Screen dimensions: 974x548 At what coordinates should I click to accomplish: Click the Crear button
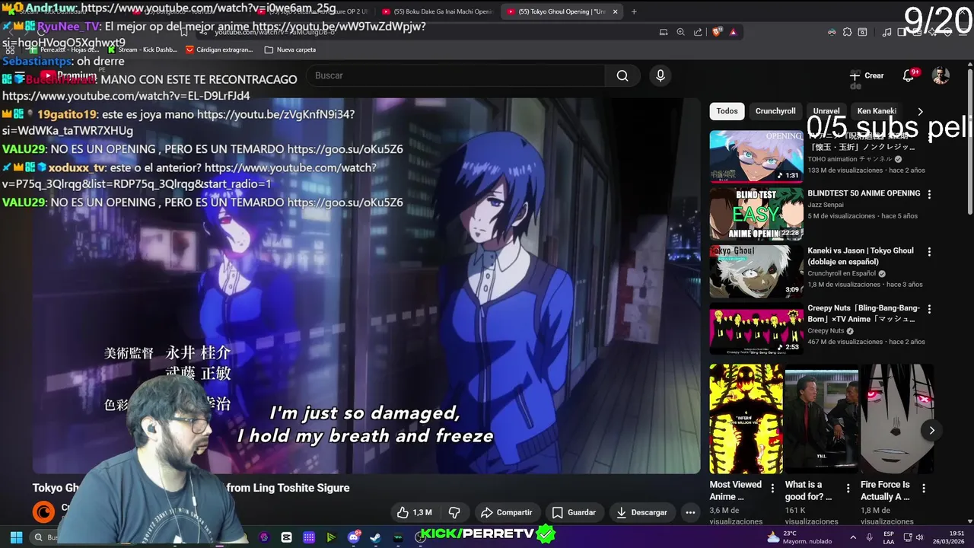point(867,75)
